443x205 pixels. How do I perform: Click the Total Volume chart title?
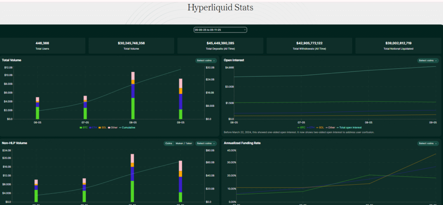tap(12, 60)
